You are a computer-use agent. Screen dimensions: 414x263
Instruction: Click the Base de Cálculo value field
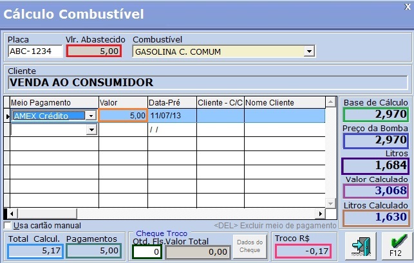(x=376, y=114)
